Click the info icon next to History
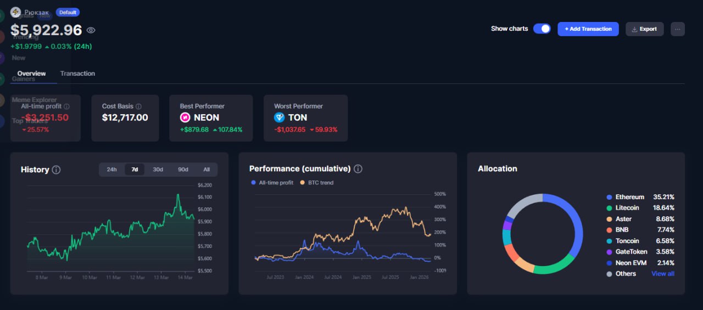The height and width of the screenshot is (310, 703). pos(56,170)
